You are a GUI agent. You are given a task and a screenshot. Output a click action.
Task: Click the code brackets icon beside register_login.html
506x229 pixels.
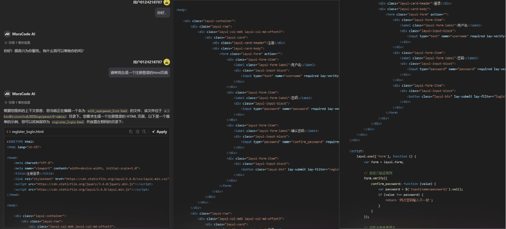coord(9,132)
